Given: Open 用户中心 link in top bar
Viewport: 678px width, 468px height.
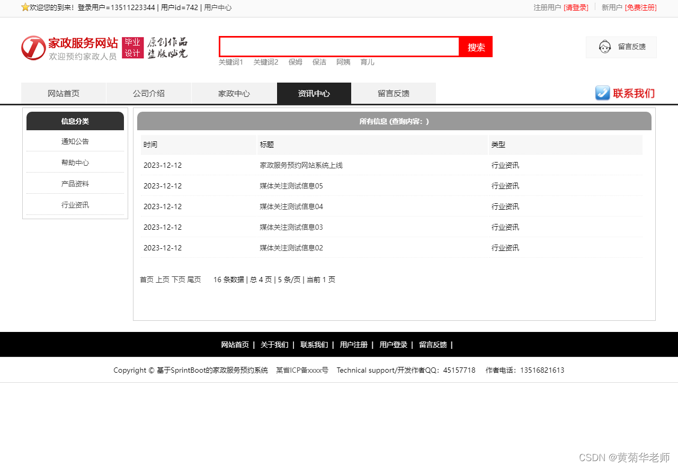Looking at the screenshot, I should pyautogui.click(x=218, y=7).
